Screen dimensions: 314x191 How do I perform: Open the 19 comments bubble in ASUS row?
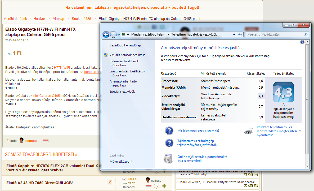156,186
